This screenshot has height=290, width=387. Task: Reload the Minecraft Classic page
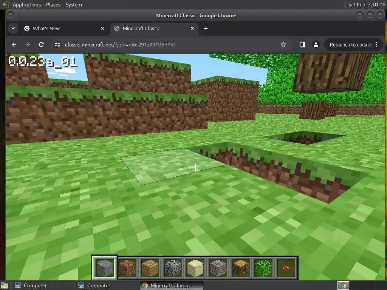click(x=41, y=45)
